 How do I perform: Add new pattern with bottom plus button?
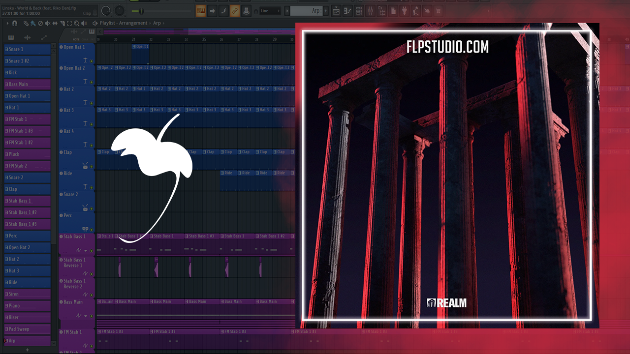(28, 350)
